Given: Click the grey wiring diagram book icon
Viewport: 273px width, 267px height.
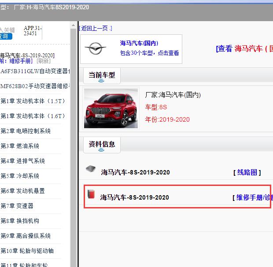Looking at the screenshot, I should (91, 169).
